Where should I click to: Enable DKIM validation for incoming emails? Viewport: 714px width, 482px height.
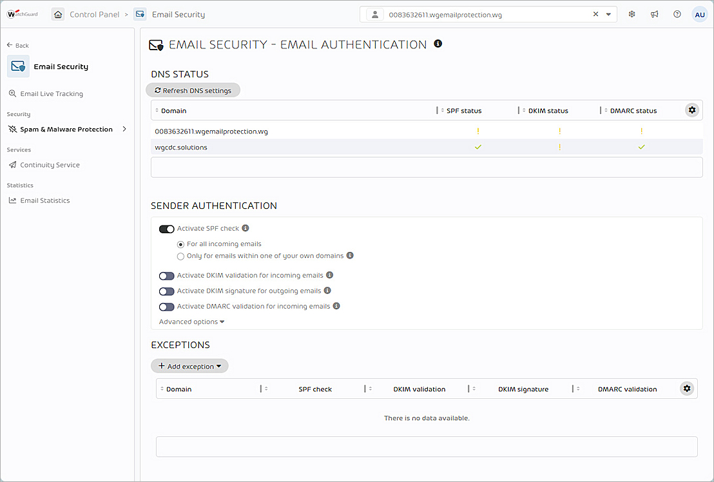[x=166, y=276]
